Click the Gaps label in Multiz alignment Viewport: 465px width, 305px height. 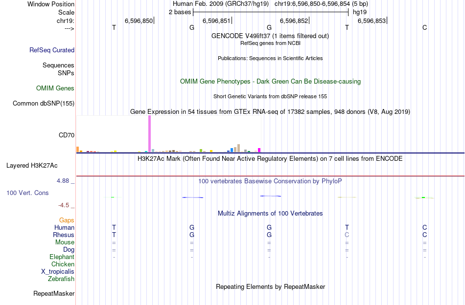coord(67,220)
